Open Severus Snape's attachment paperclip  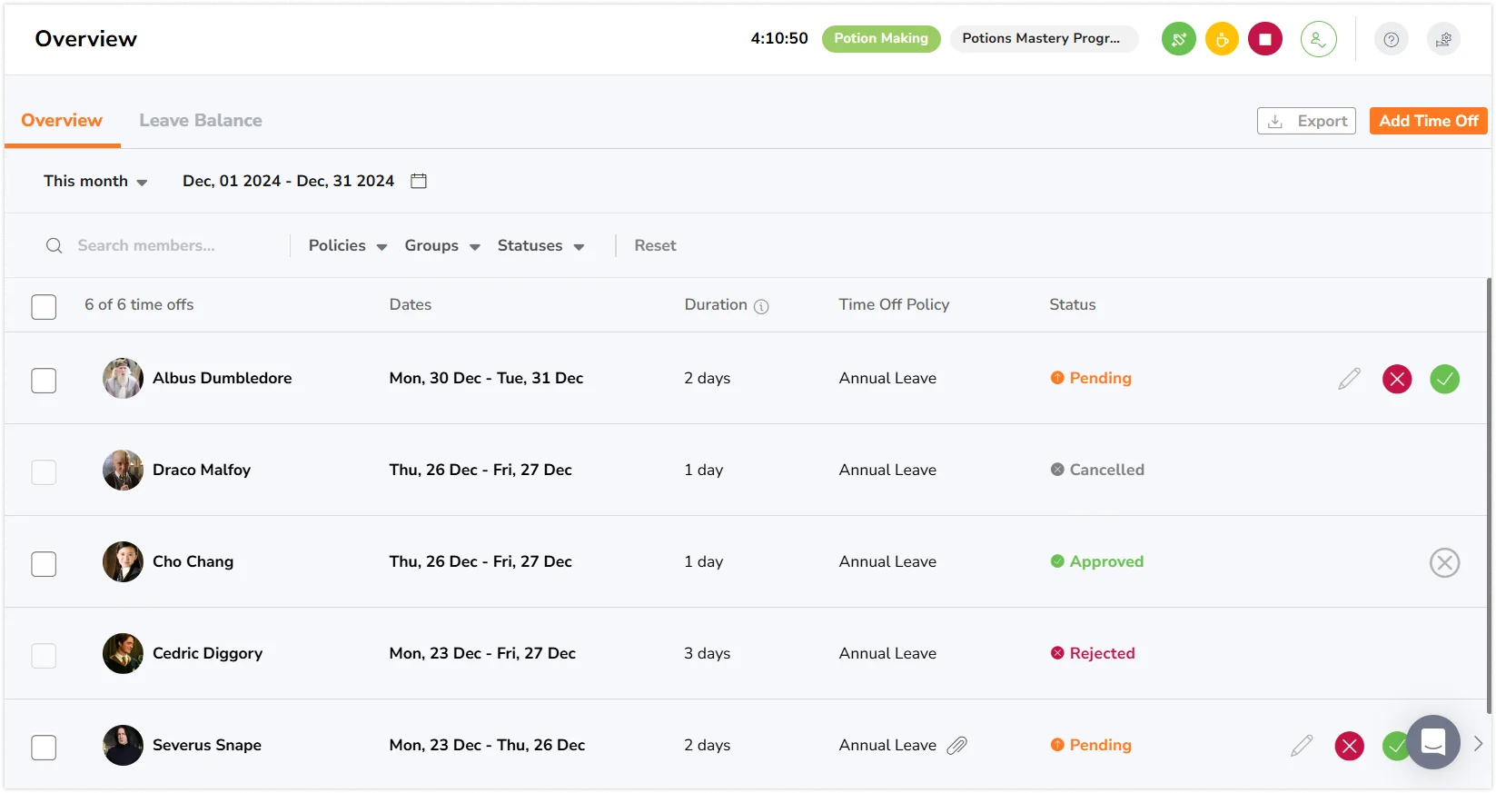956,746
